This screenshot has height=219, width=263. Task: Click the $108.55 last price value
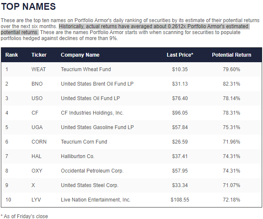(x=180, y=200)
